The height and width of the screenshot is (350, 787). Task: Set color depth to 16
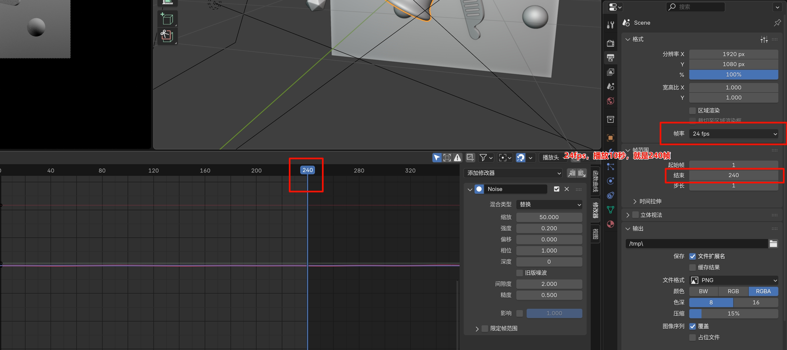(x=756, y=302)
